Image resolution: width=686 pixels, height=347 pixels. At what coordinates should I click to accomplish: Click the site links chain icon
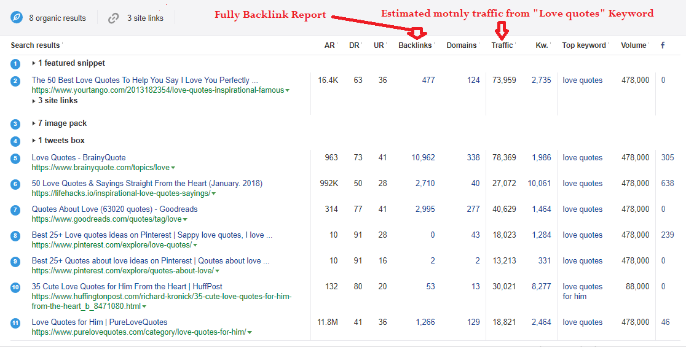point(113,18)
